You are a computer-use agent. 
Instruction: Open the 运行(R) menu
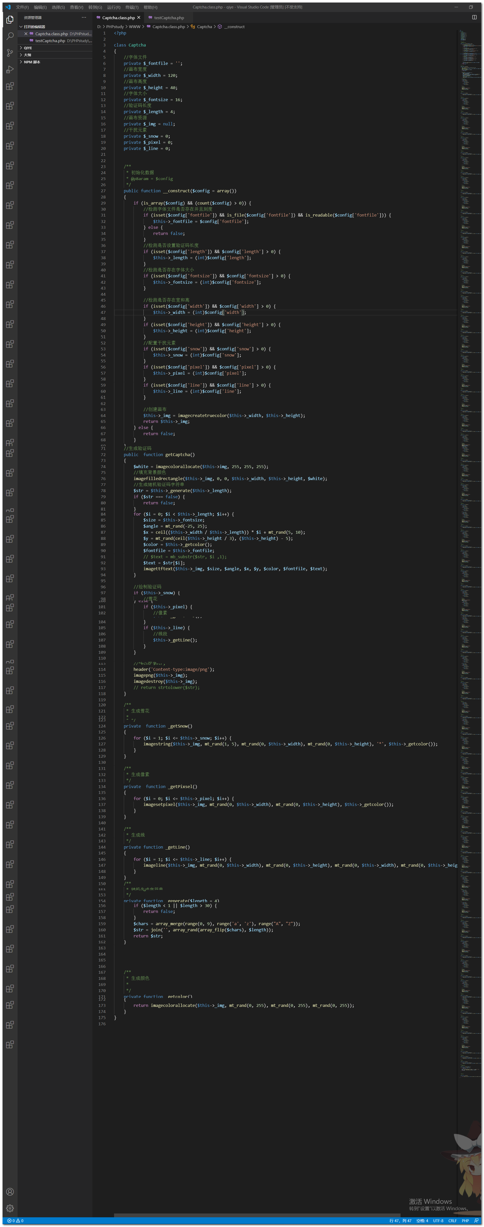pos(113,7)
